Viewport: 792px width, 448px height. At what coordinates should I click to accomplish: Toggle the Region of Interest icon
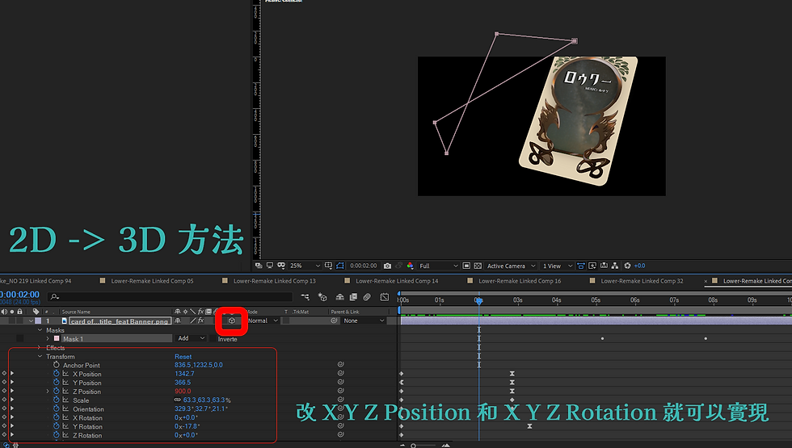(x=466, y=266)
